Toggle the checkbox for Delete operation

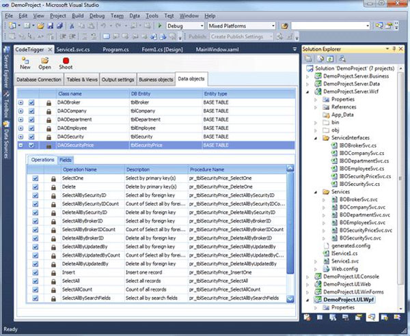(x=35, y=186)
